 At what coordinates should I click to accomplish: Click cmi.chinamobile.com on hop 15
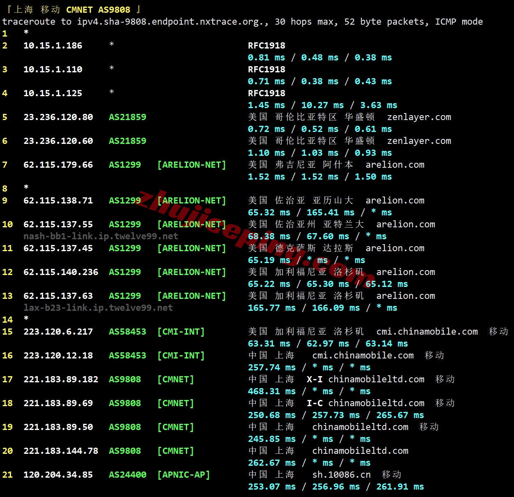point(427,332)
